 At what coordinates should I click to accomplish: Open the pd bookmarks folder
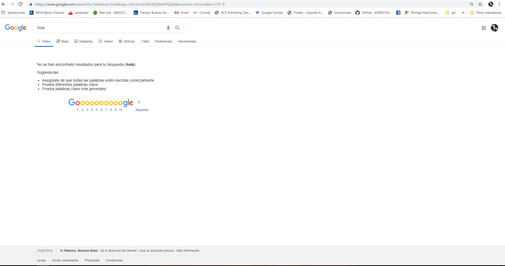click(450, 13)
